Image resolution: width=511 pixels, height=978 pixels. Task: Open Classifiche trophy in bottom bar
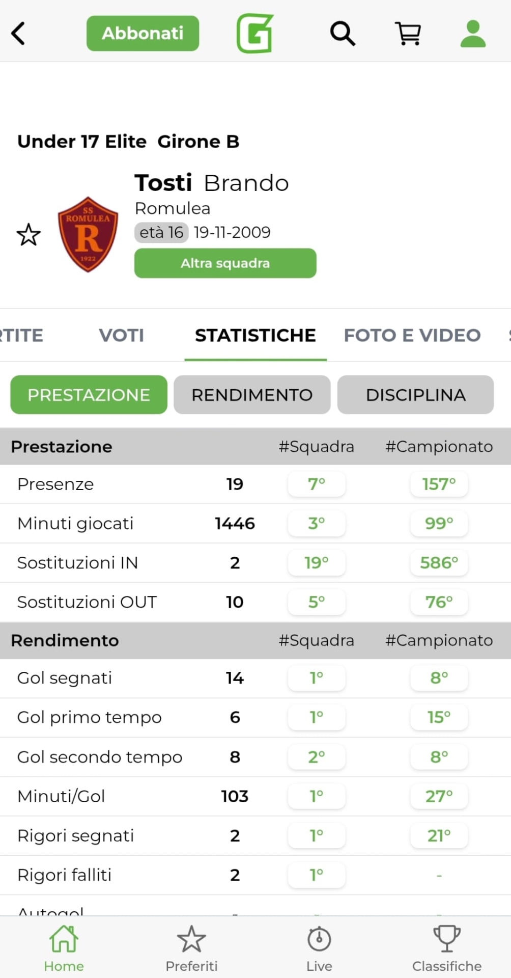447,948
